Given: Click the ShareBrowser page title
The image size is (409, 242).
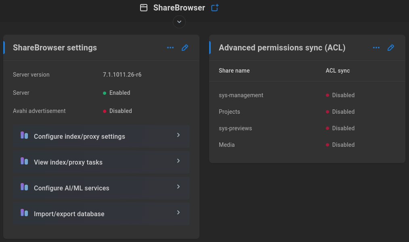Looking at the screenshot, I should pyautogui.click(x=179, y=8).
